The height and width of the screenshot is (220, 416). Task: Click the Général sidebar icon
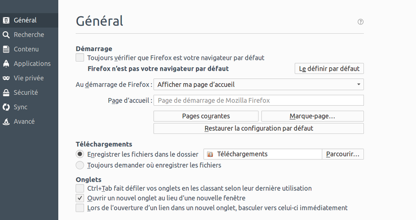tap(6, 20)
